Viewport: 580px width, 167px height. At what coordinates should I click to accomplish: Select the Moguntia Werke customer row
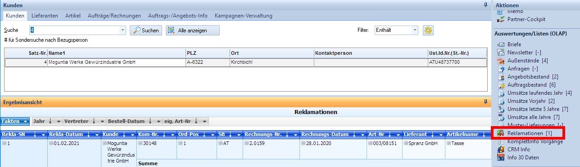245,62
